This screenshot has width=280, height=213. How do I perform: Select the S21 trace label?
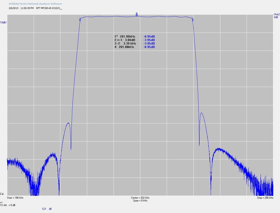tap(44, 209)
